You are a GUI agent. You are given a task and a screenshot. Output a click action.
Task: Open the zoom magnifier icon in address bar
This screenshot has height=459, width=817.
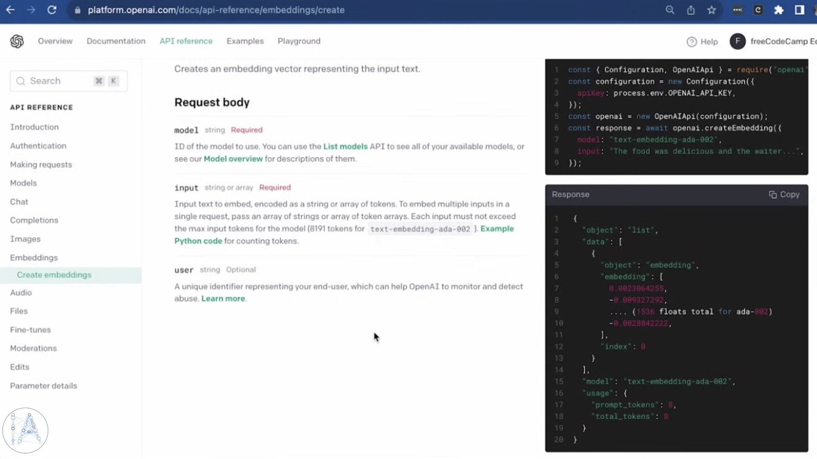pyautogui.click(x=670, y=10)
